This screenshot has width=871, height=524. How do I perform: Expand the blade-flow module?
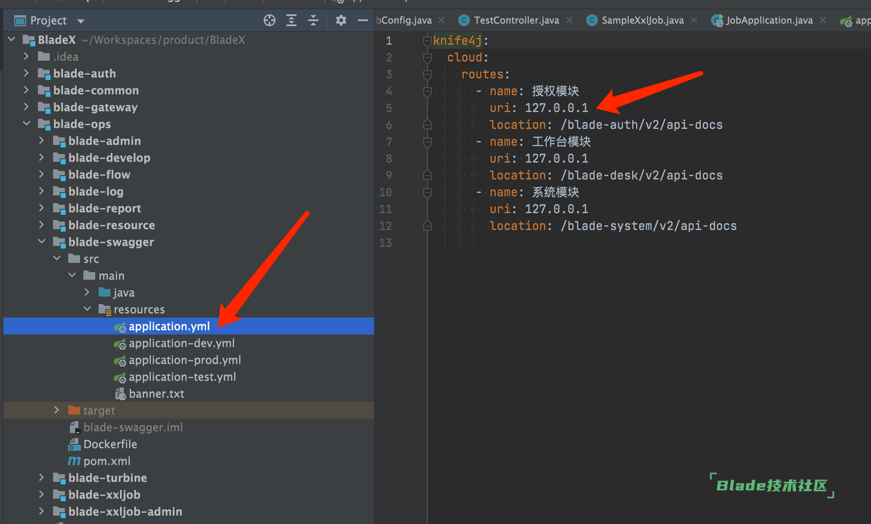tap(42, 174)
